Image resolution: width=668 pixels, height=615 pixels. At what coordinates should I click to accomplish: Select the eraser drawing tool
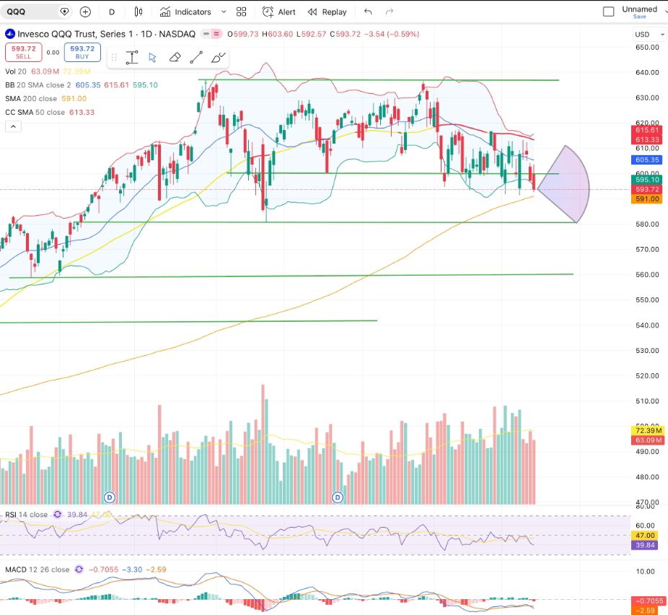pyautogui.click(x=175, y=58)
